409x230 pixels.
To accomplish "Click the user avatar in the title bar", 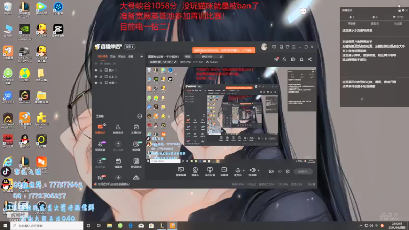I will pos(264,47).
